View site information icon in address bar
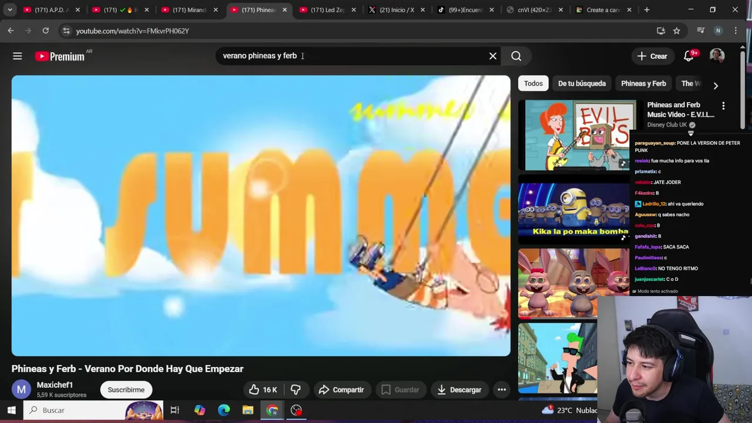The height and width of the screenshot is (423, 752). click(66, 31)
